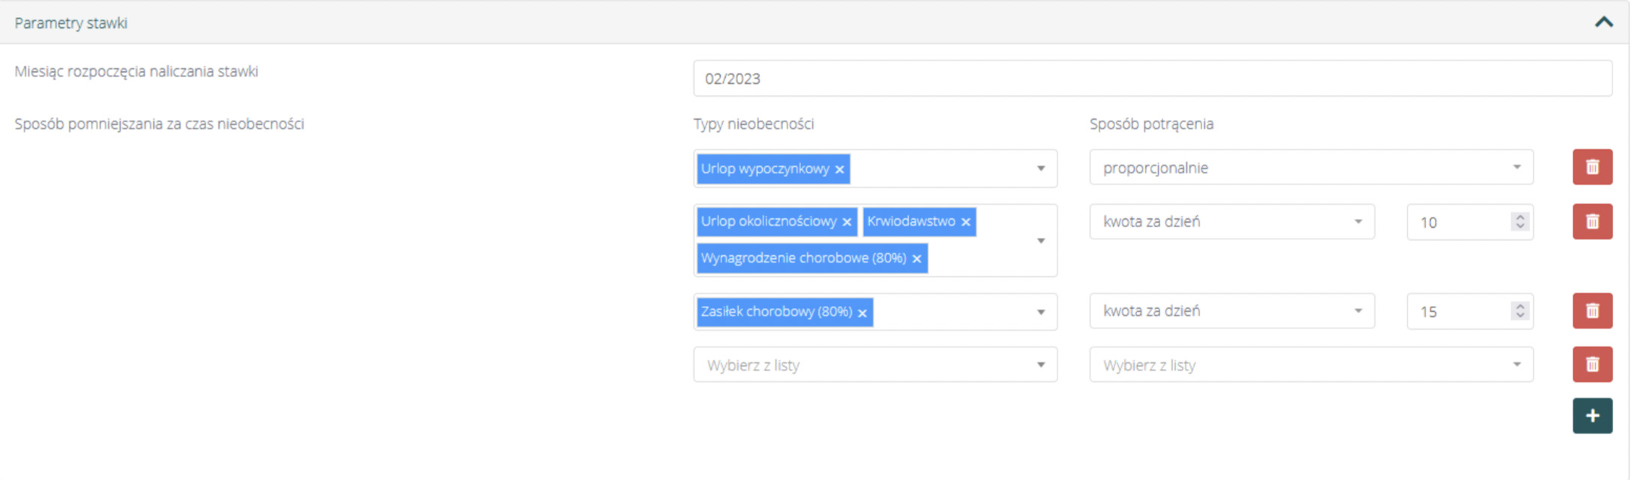Open kwota za dzień dropdown next to value 10
This screenshot has height=480, width=1635.
pos(1231,222)
